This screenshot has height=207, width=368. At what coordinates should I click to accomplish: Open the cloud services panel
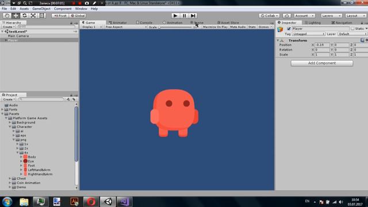286,16
